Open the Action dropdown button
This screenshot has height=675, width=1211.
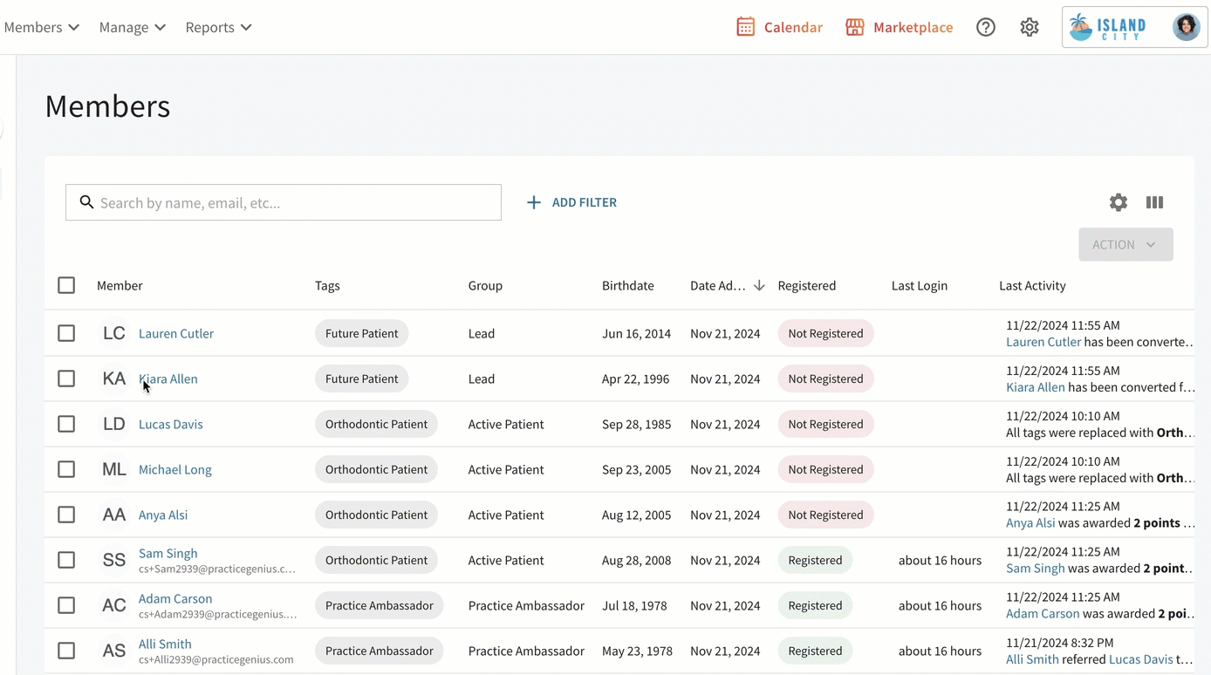click(1125, 244)
